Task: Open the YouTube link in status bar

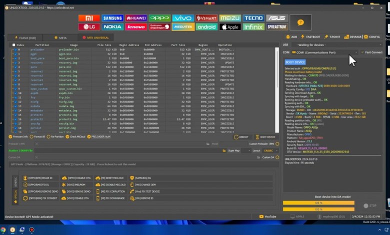Action: coord(267,216)
